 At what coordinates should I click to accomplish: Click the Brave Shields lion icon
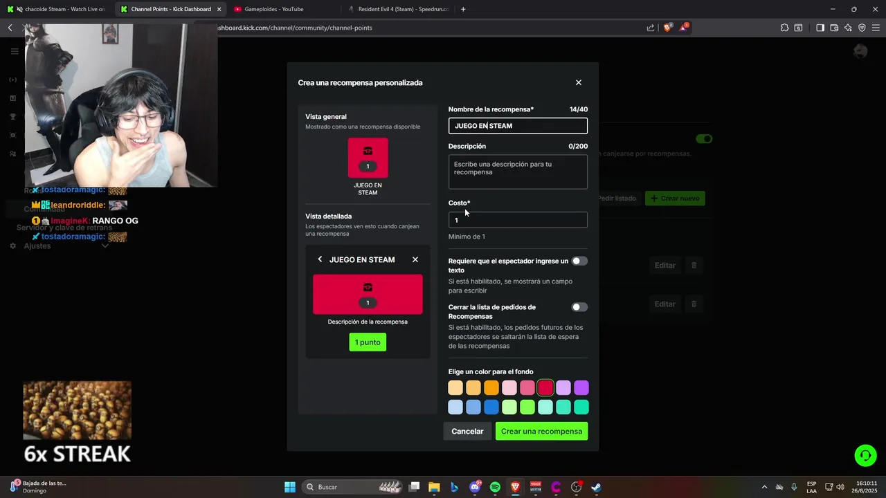pyautogui.click(x=667, y=28)
